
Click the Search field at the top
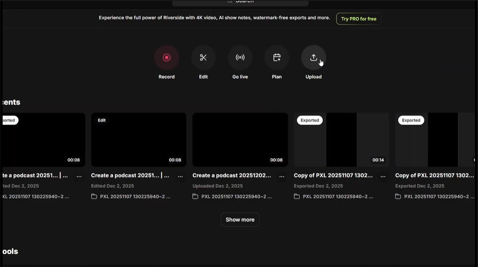point(240,3)
